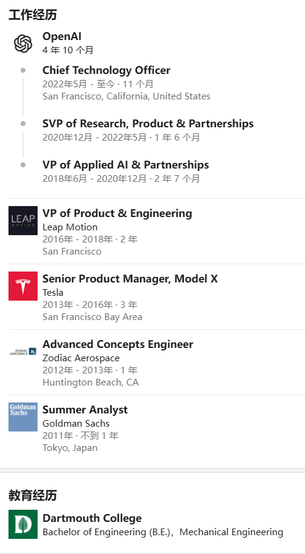The image size is (305, 554).
Task: Click the Leap Motion logo
Action: [23, 221]
